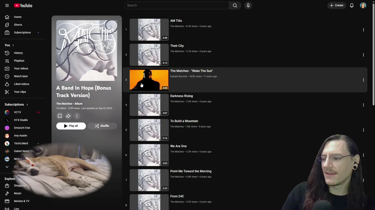Open playlist more-options menu
The image size is (375, 210).
pos(77,116)
